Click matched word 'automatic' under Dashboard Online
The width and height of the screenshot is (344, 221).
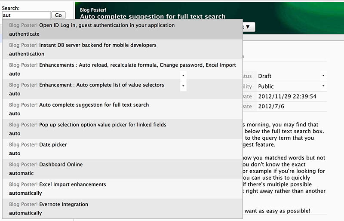[x=21, y=173]
